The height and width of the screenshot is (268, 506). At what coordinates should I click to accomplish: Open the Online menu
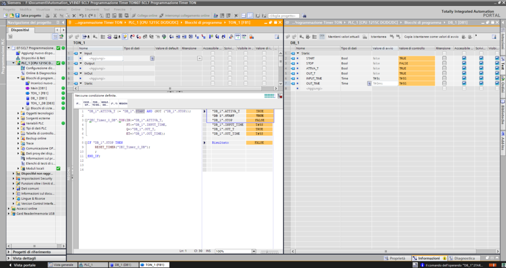(75, 9)
